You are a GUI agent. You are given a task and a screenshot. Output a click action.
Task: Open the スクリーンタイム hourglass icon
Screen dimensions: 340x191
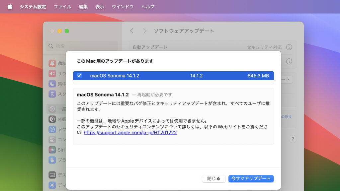coord(52,94)
